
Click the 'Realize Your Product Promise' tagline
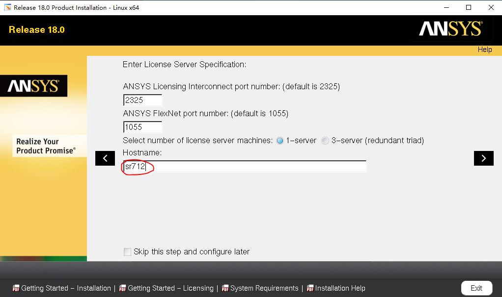pos(46,146)
